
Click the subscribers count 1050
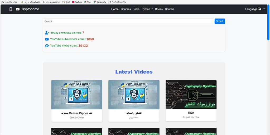click(90, 39)
